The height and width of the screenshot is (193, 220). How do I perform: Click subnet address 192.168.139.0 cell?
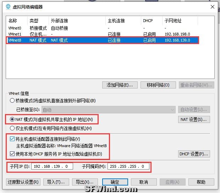(177, 40)
